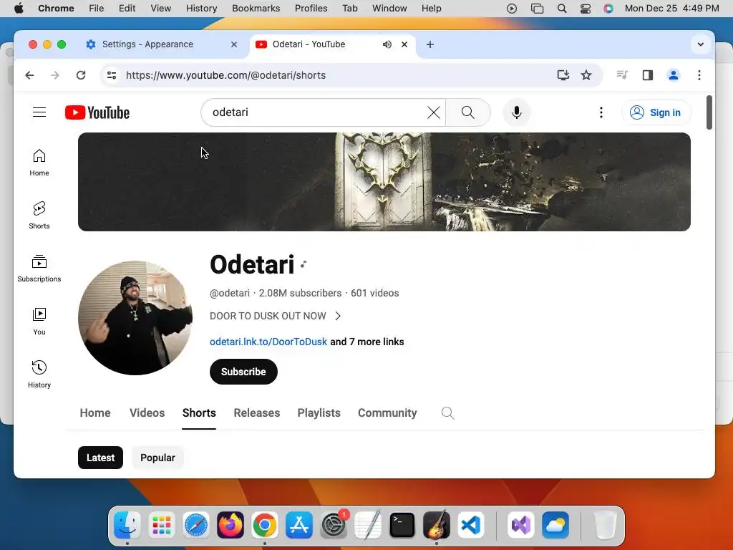Start voice search with the microphone
The width and height of the screenshot is (733, 550).
pyautogui.click(x=517, y=112)
